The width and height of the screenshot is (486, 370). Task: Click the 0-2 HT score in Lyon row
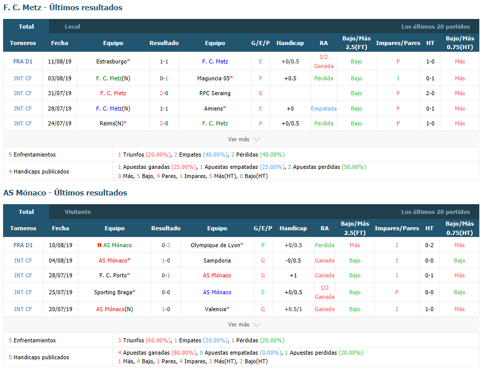429,245
